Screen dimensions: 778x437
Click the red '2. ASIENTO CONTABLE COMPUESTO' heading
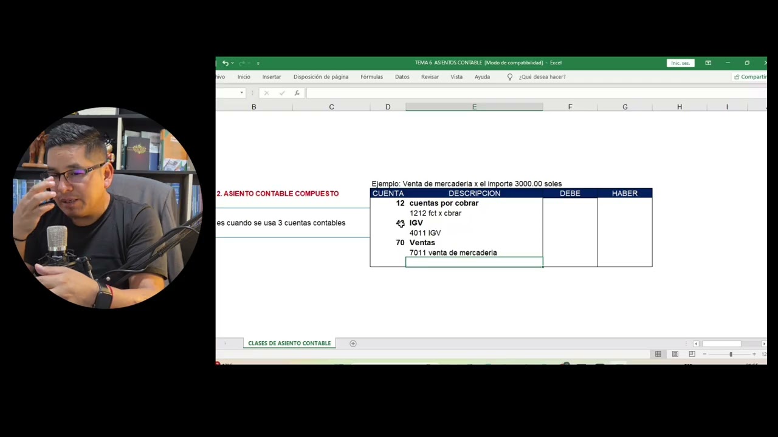(x=278, y=194)
